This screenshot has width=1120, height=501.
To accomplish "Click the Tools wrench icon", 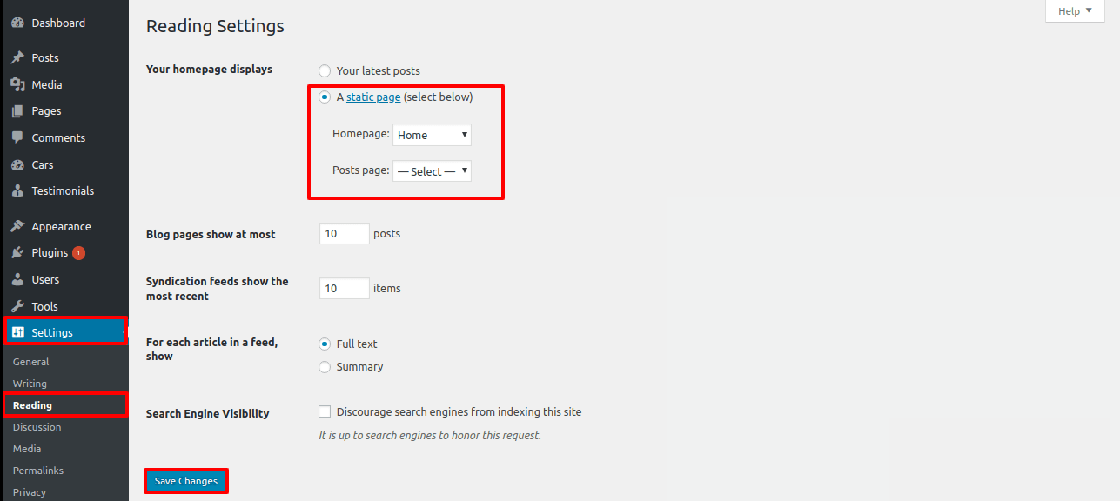I will click(x=17, y=307).
